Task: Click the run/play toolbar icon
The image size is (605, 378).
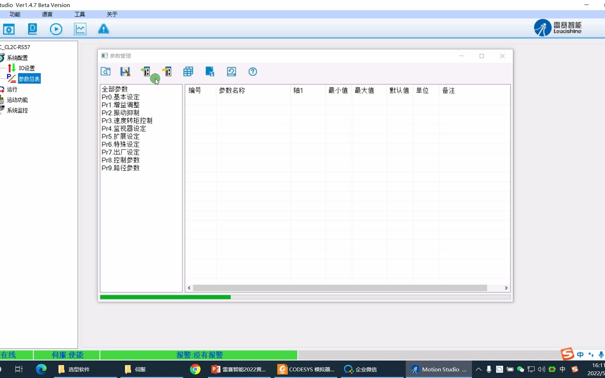Action: [56, 29]
